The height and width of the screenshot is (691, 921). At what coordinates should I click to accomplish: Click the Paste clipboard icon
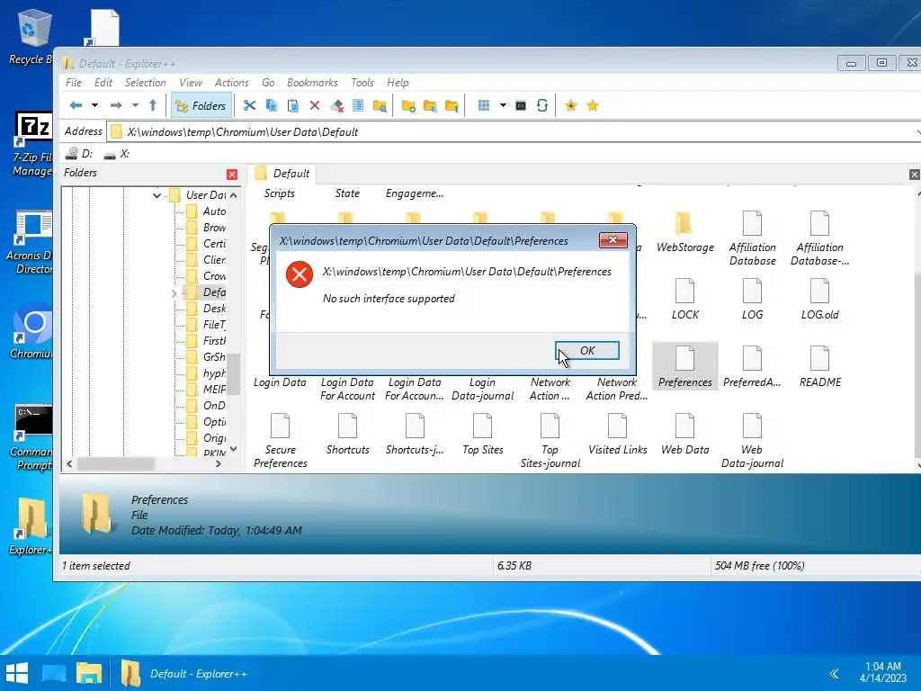point(292,106)
